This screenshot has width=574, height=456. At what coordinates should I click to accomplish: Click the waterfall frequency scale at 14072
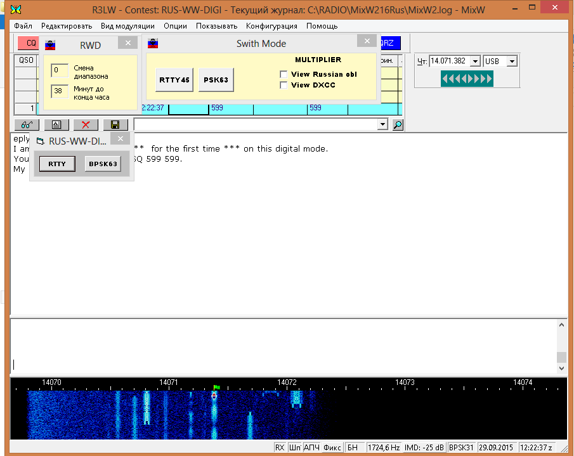[x=287, y=382]
